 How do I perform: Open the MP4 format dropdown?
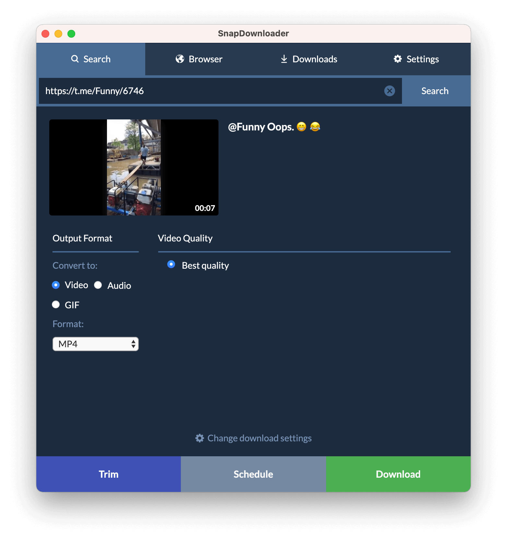(96, 344)
